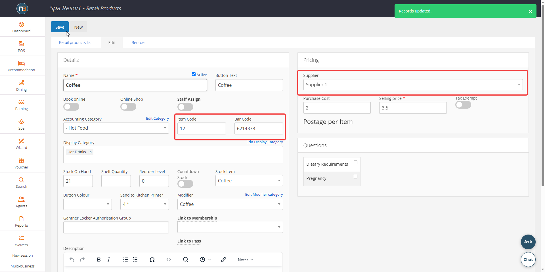
Task: Open the Accounting Category dropdown
Action: click(116, 128)
